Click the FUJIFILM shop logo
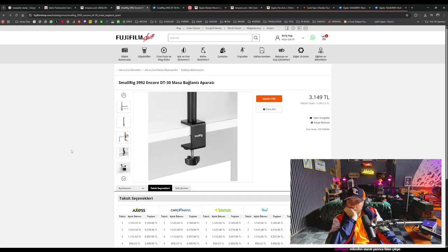Viewport: 448px width, 252px height. coord(135,37)
